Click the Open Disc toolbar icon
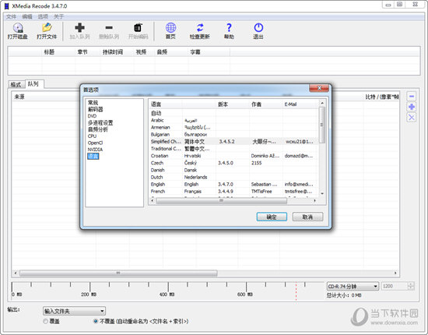The width and height of the screenshot is (428, 335). (x=18, y=27)
